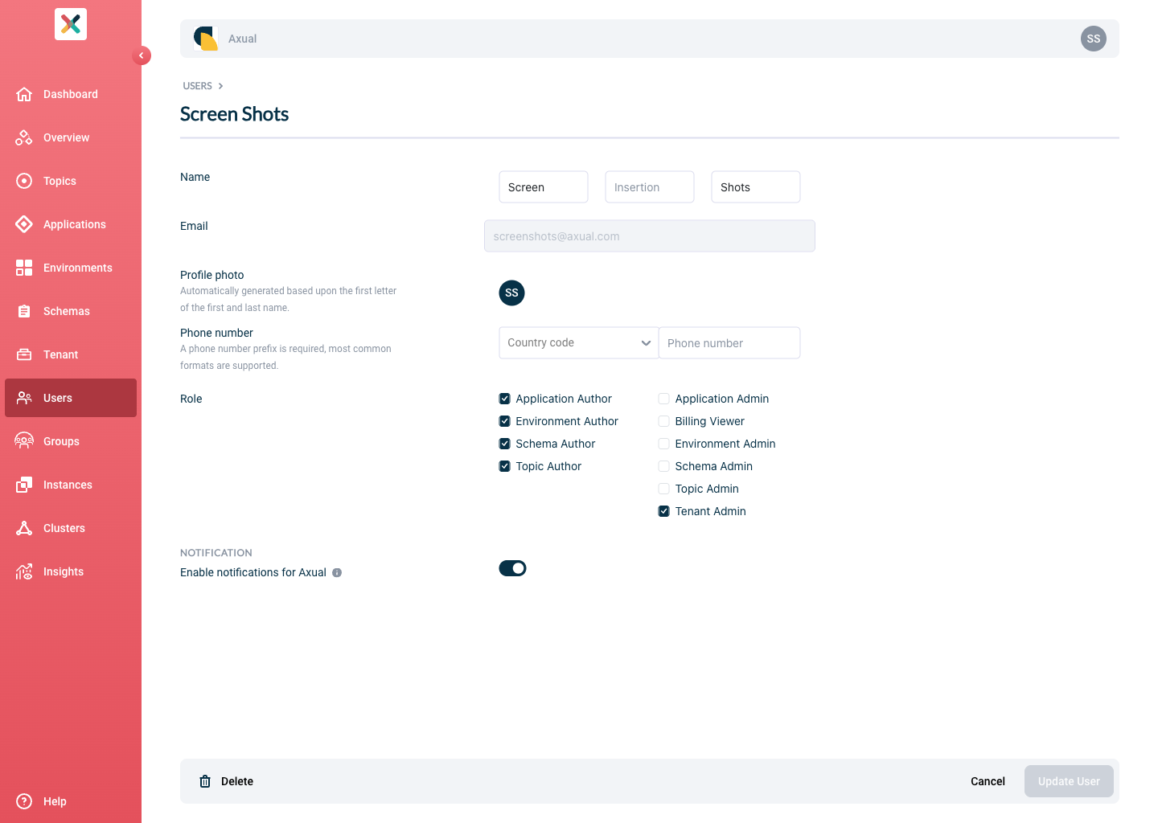Viewport: 1158px width, 823px height.
Task: Click the Groups icon in sidebar
Action: 24,441
